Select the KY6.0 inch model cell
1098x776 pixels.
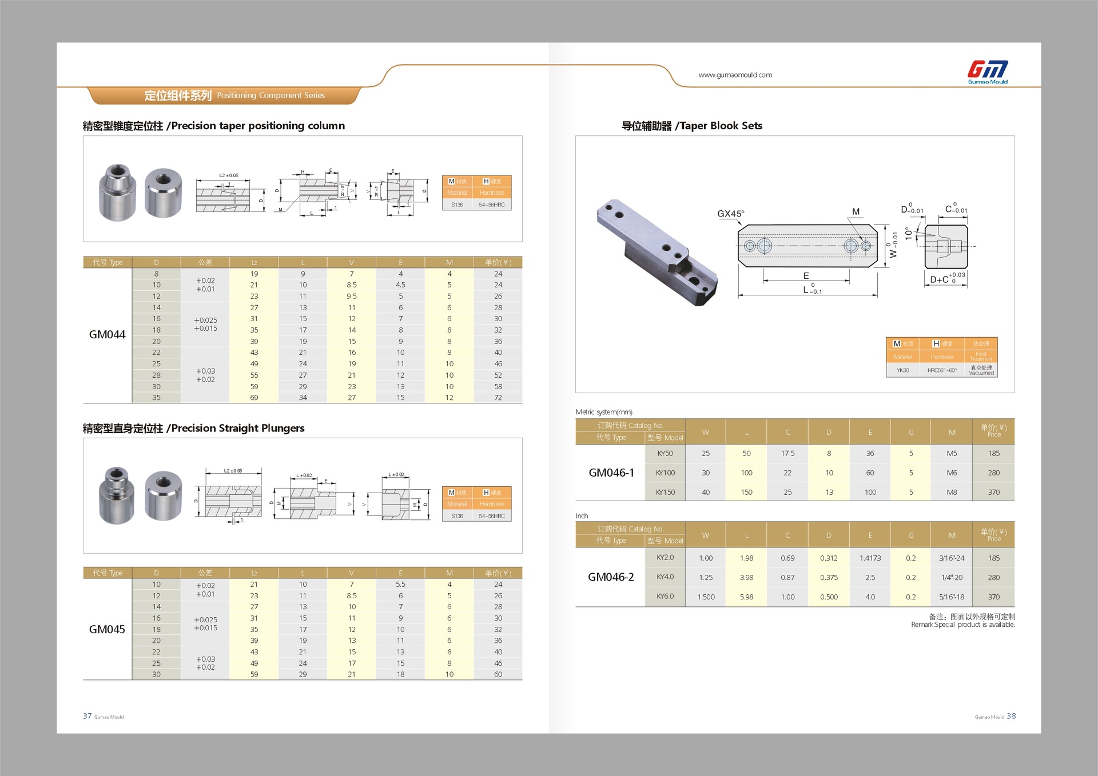665,596
